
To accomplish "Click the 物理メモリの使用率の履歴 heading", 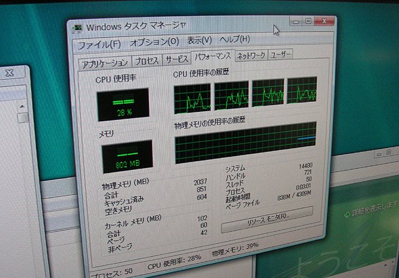I will (x=209, y=122).
